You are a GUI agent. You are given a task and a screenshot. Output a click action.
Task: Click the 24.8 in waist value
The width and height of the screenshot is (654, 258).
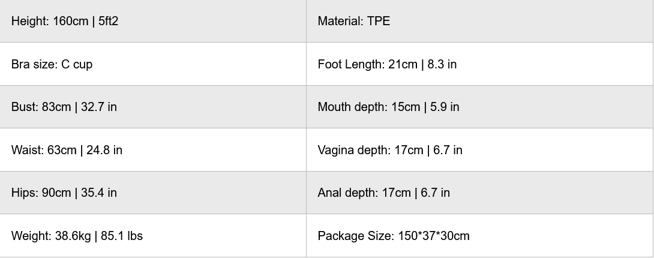tap(104, 150)
